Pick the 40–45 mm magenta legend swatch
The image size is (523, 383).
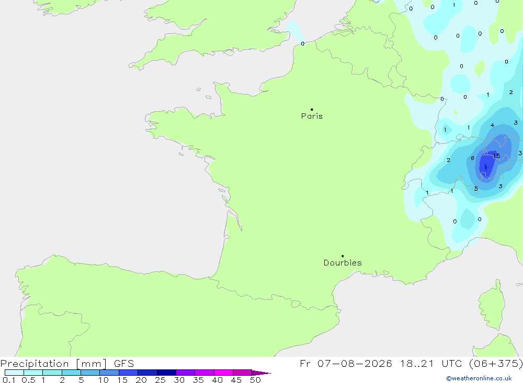pos(223,373)
